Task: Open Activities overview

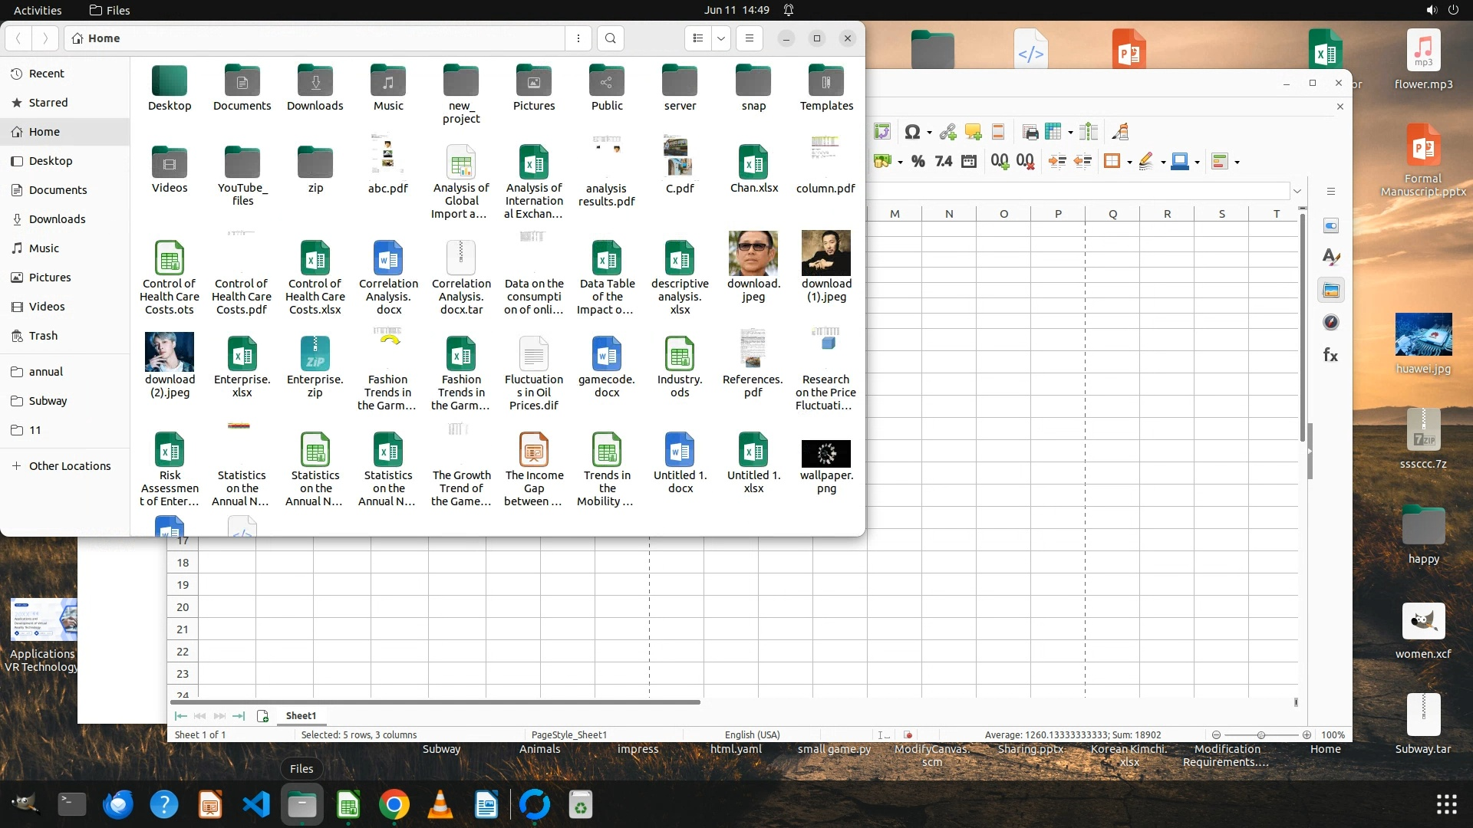Action: pos(38,10)
